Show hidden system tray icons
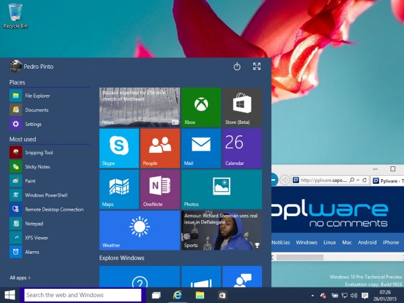The height and width of the screenshot is (303, 404). click(x=312, y=296)
